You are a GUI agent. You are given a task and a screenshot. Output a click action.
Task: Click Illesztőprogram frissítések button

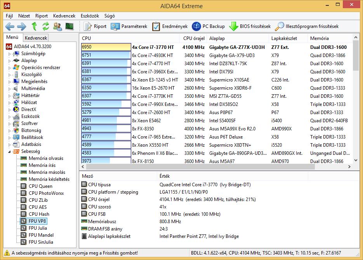pos(307,26)
